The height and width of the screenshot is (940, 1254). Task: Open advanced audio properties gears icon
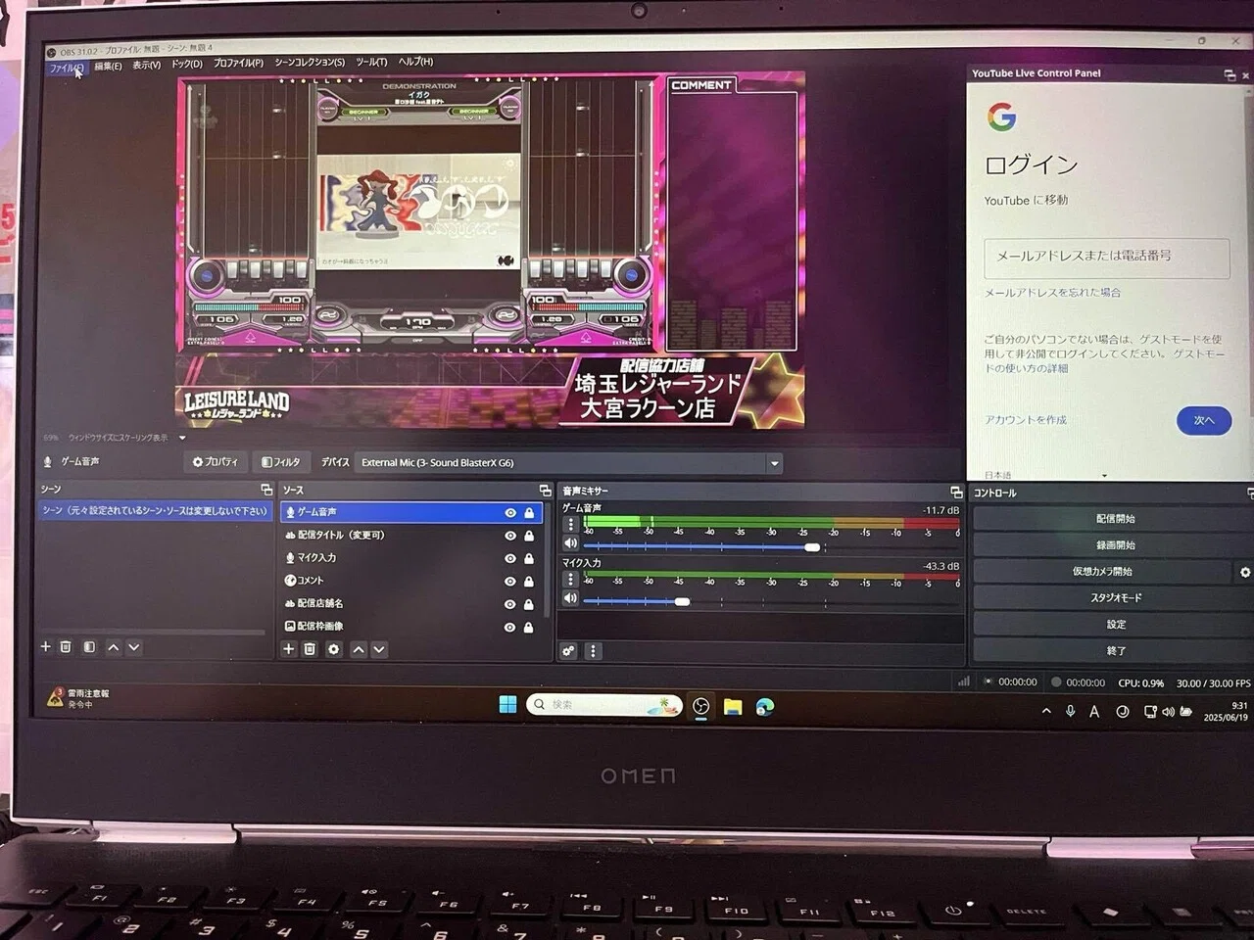click(568, 651)
